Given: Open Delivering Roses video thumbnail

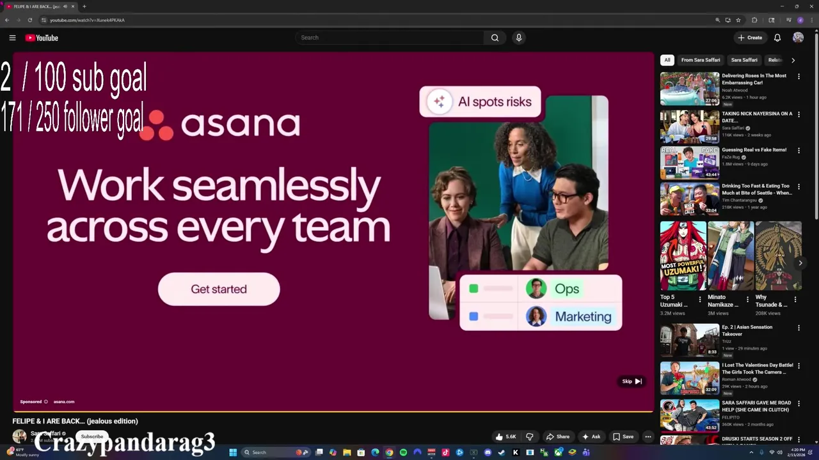Looking at the screenshot, I should click(x=690, y=89).
